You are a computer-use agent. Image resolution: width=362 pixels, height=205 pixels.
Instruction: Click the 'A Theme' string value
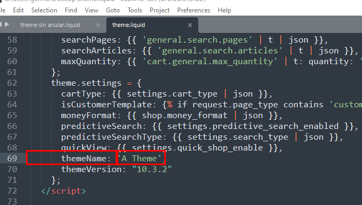pyautogui.click(x=139, y=159)
